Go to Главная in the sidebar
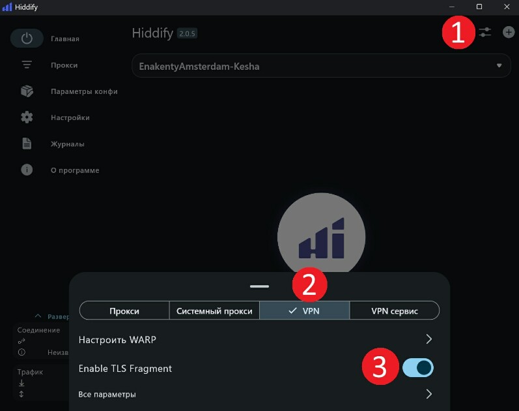519x411 pixels. click(65, 38)
